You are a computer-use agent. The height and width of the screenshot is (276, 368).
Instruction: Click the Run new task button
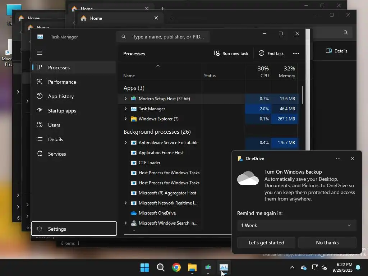click(x=231, y=54)
